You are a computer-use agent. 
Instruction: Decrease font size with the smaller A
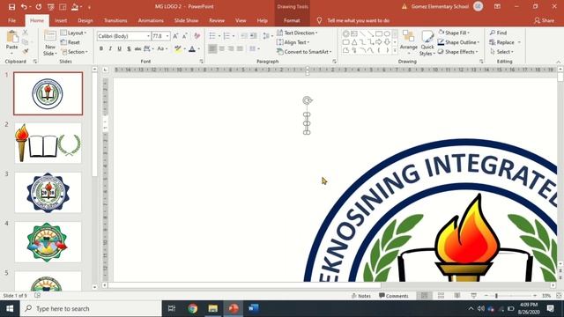(x=184, y=36)
